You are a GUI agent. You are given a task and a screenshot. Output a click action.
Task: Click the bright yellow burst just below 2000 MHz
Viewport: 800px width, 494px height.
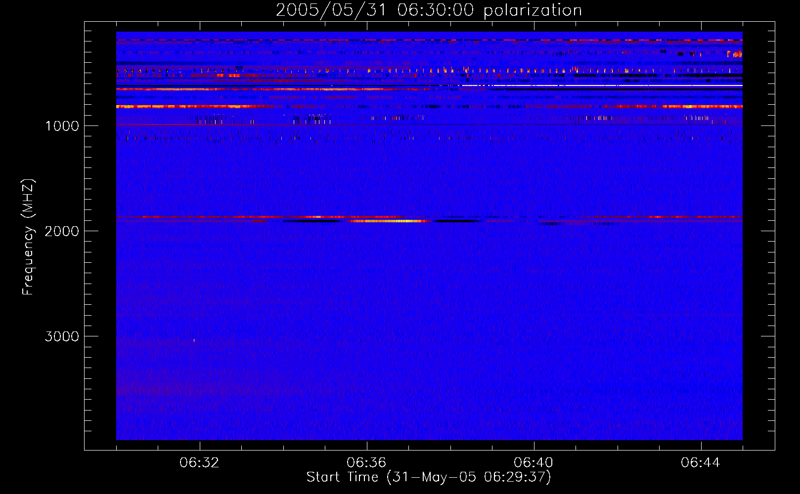coord(388,221)
